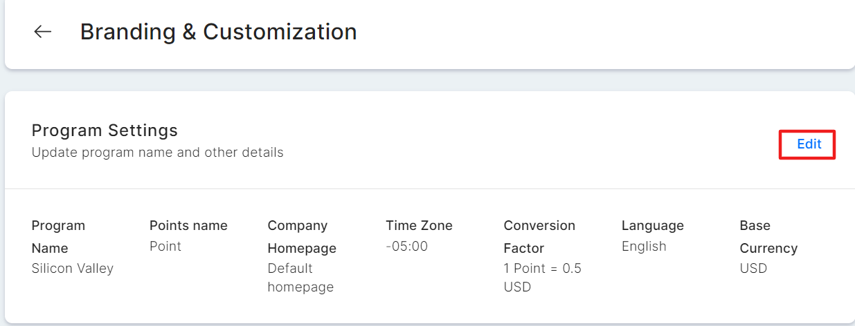Select the -05:00 time zone value
This screenshot has width=855, height=326.
pos(406,247)
